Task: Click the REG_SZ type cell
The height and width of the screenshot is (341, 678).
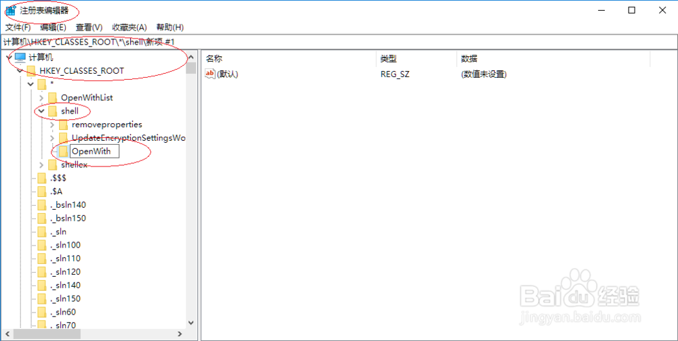Action: click(395, 74)
